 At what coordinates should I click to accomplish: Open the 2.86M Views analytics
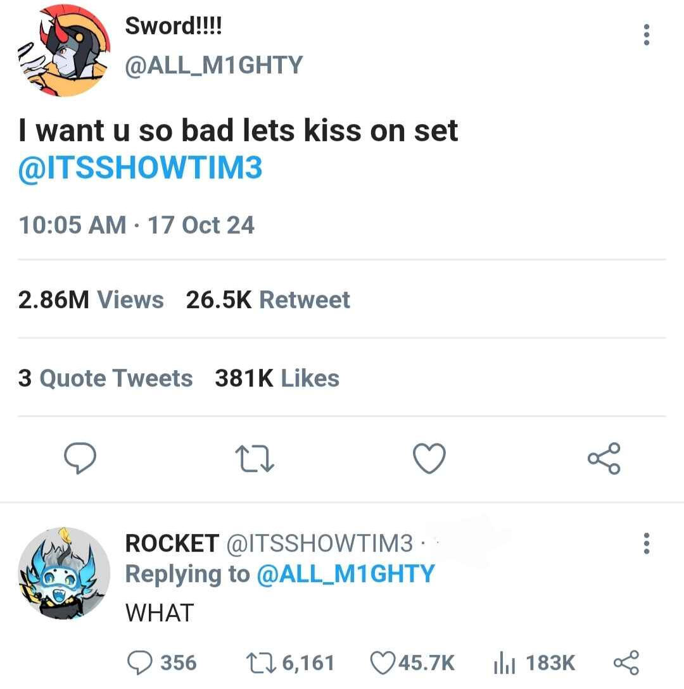tap(91, 300)
